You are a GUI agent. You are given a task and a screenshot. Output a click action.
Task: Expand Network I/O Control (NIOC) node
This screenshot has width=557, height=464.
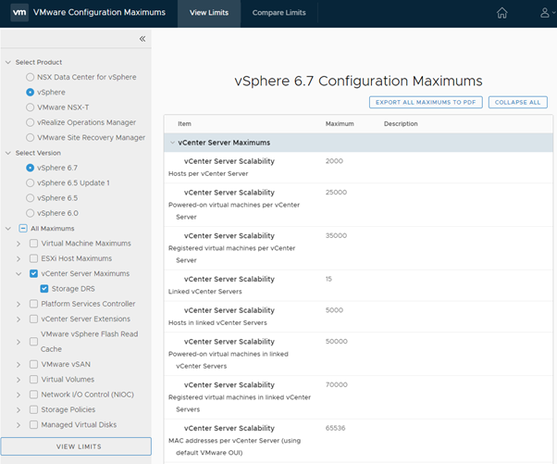tap(19, 395)
